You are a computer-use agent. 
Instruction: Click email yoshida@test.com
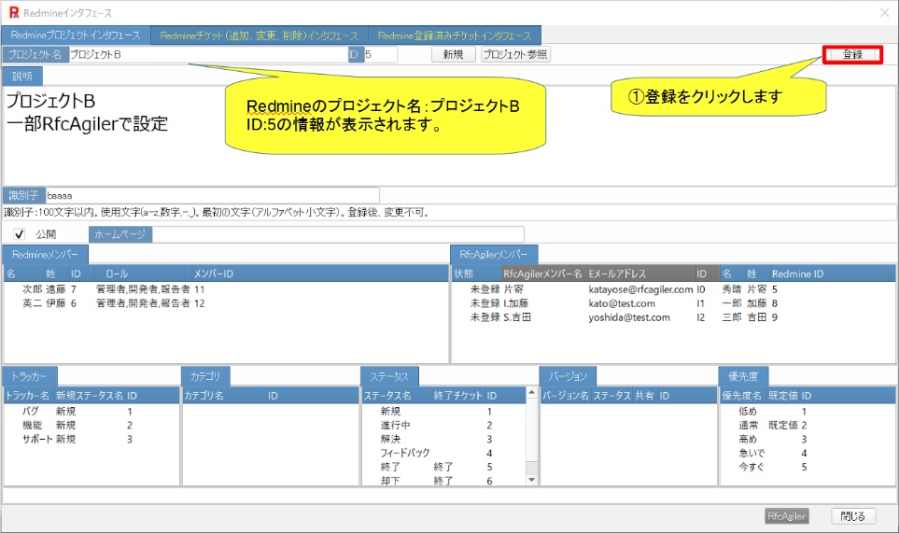[629, 317]
